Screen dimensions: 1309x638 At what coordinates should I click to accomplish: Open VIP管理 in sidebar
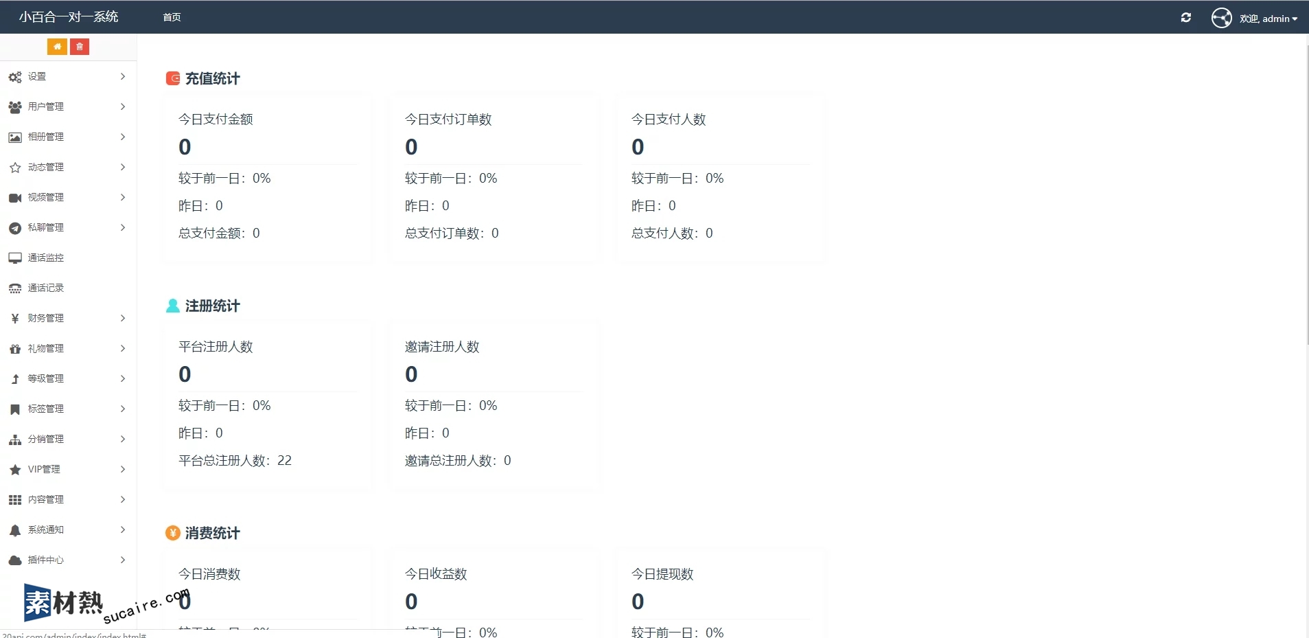pyautogui.click(x=69, y=469)
